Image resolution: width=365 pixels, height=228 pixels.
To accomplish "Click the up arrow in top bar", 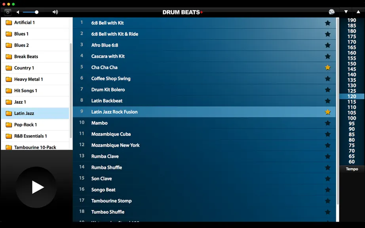I will click(358, 12).
